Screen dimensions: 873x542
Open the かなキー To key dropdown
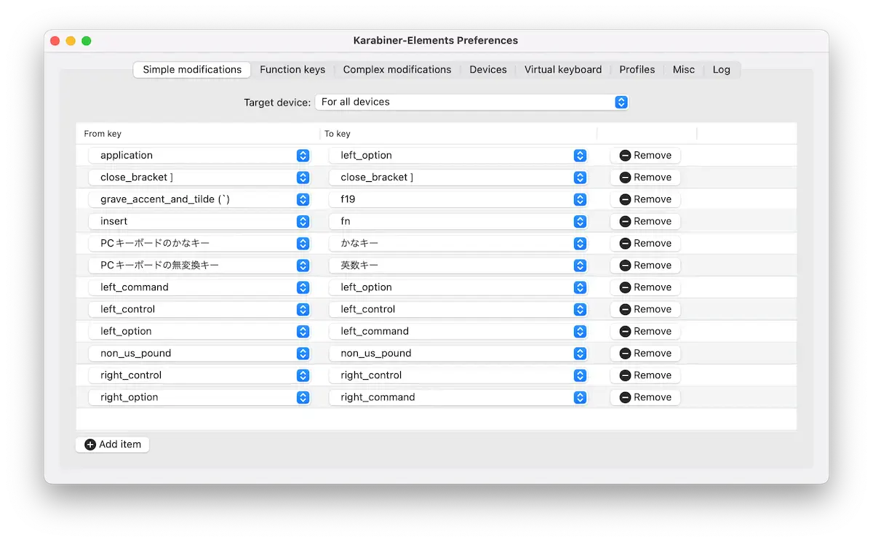coord(458,244)
